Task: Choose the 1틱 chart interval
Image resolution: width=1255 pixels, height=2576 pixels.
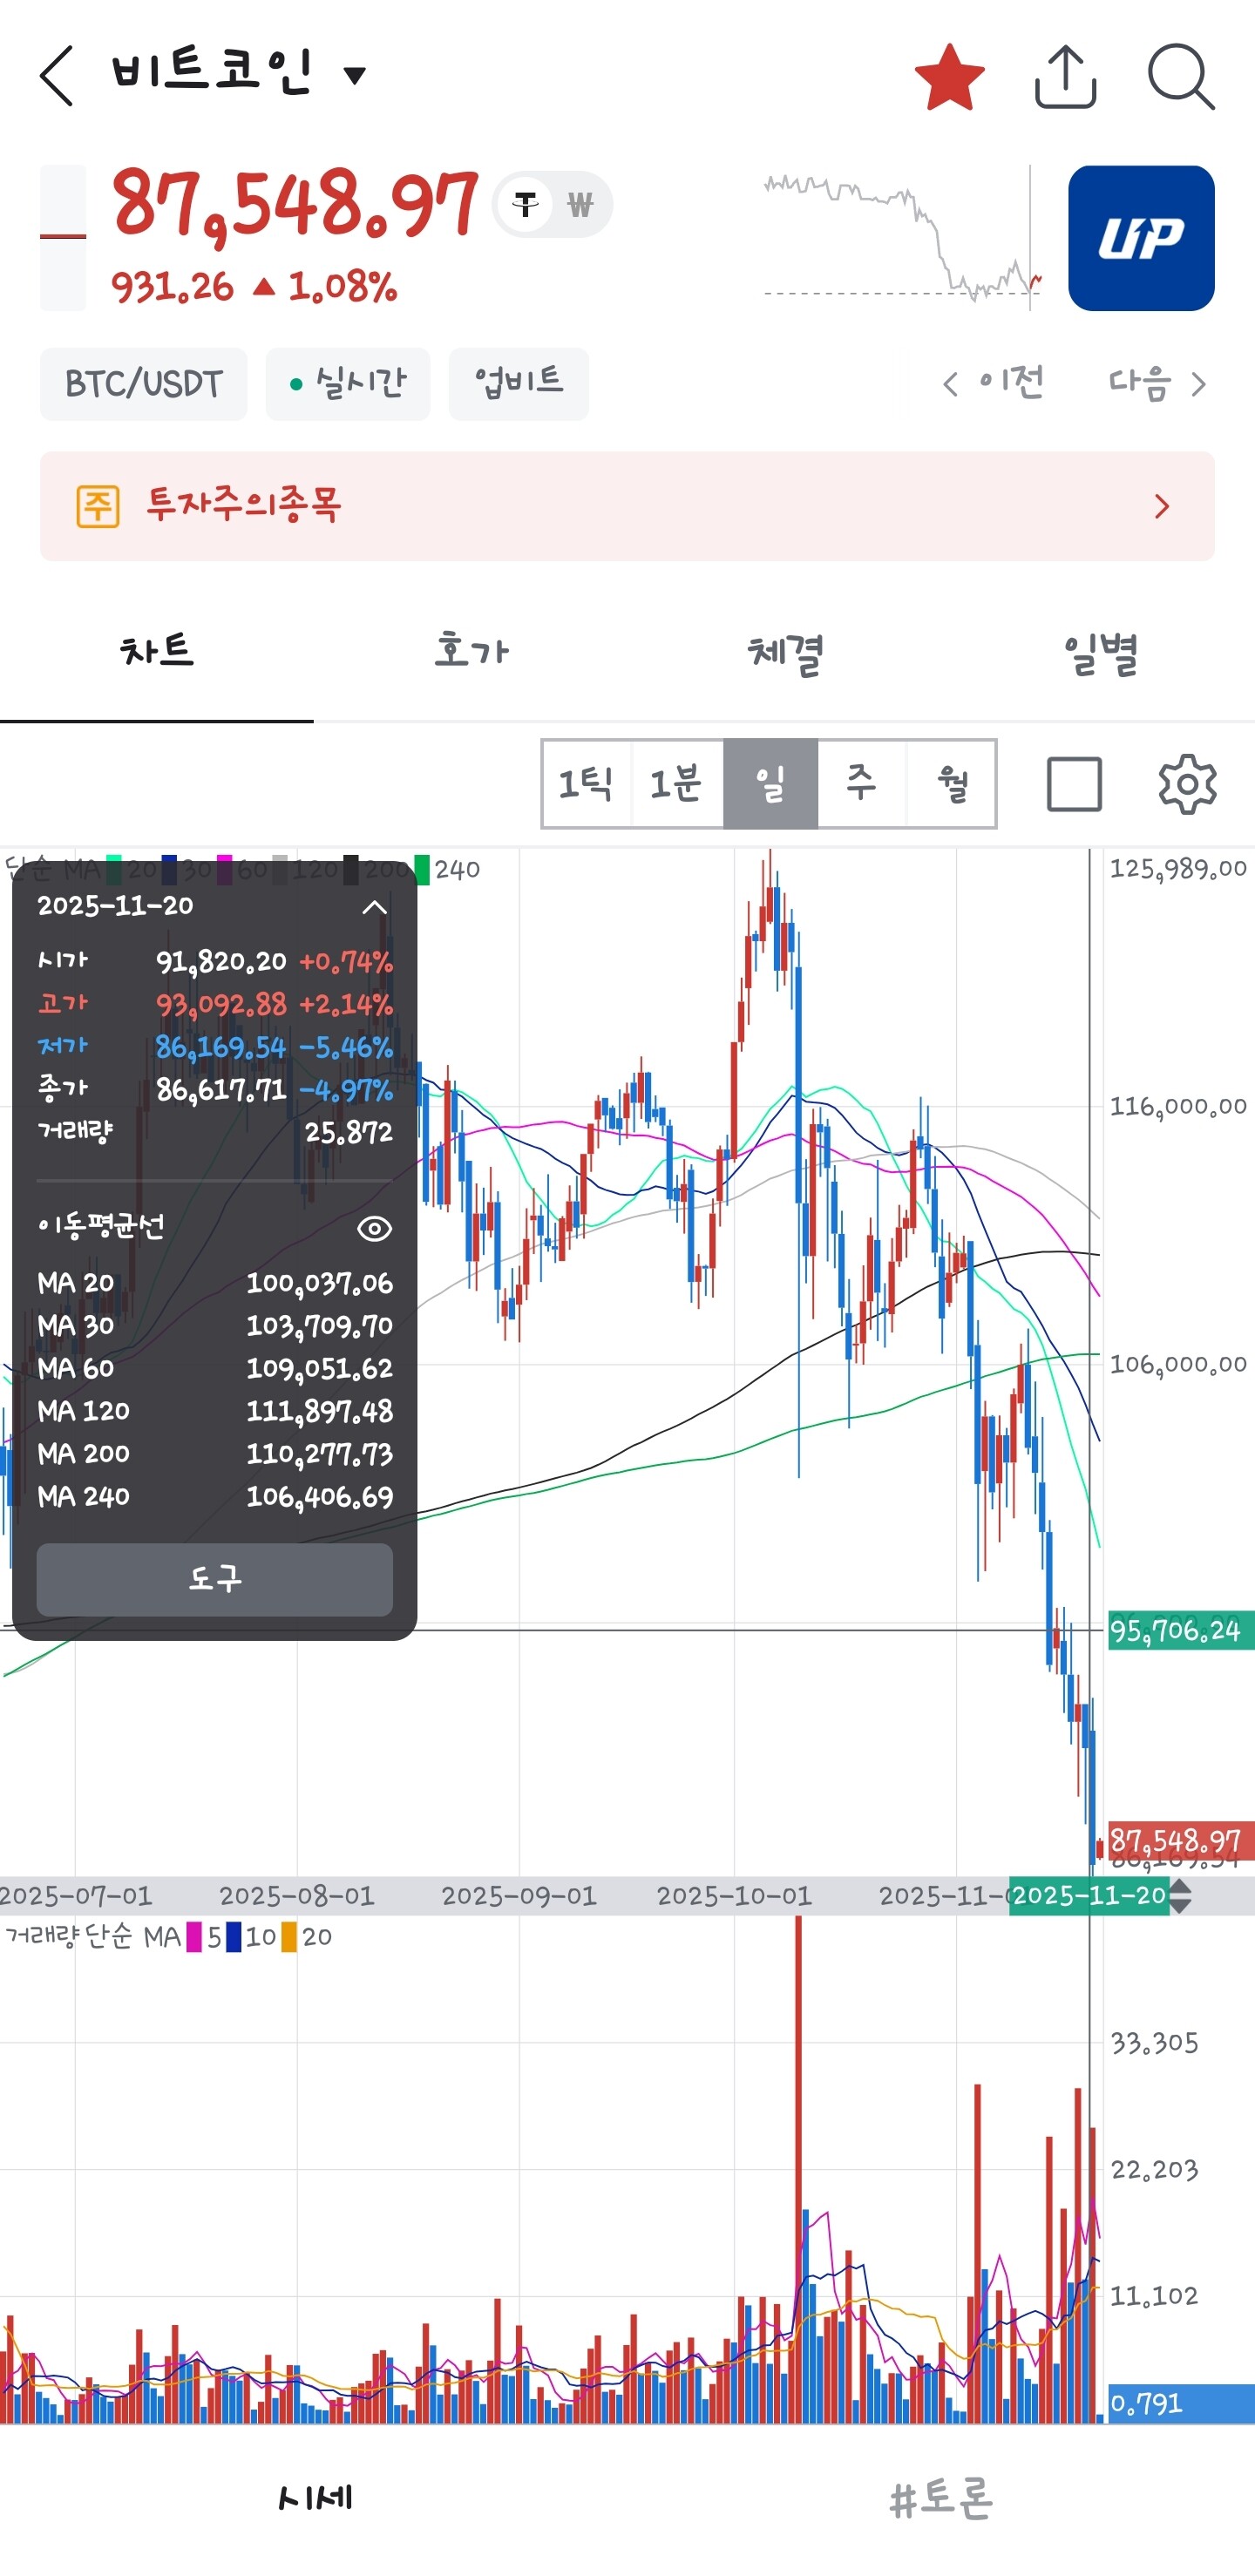Action: click(586, 784)
